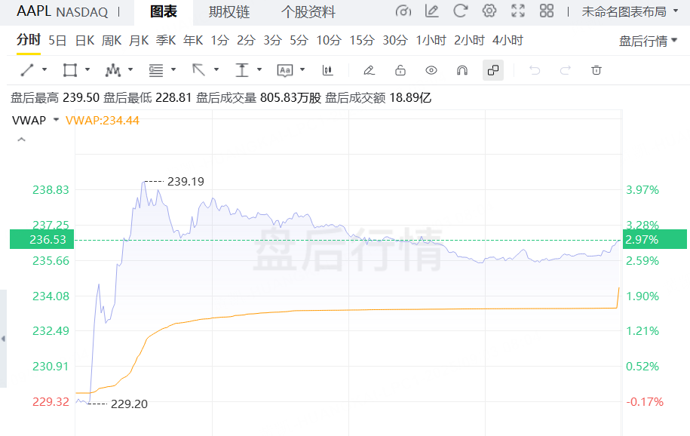690x436 pixels.
Task: Select the 日K timeframe
Action: click(x=84, y=41)
